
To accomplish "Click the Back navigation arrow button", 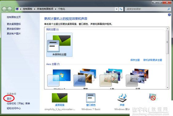I will coord(4,9).
